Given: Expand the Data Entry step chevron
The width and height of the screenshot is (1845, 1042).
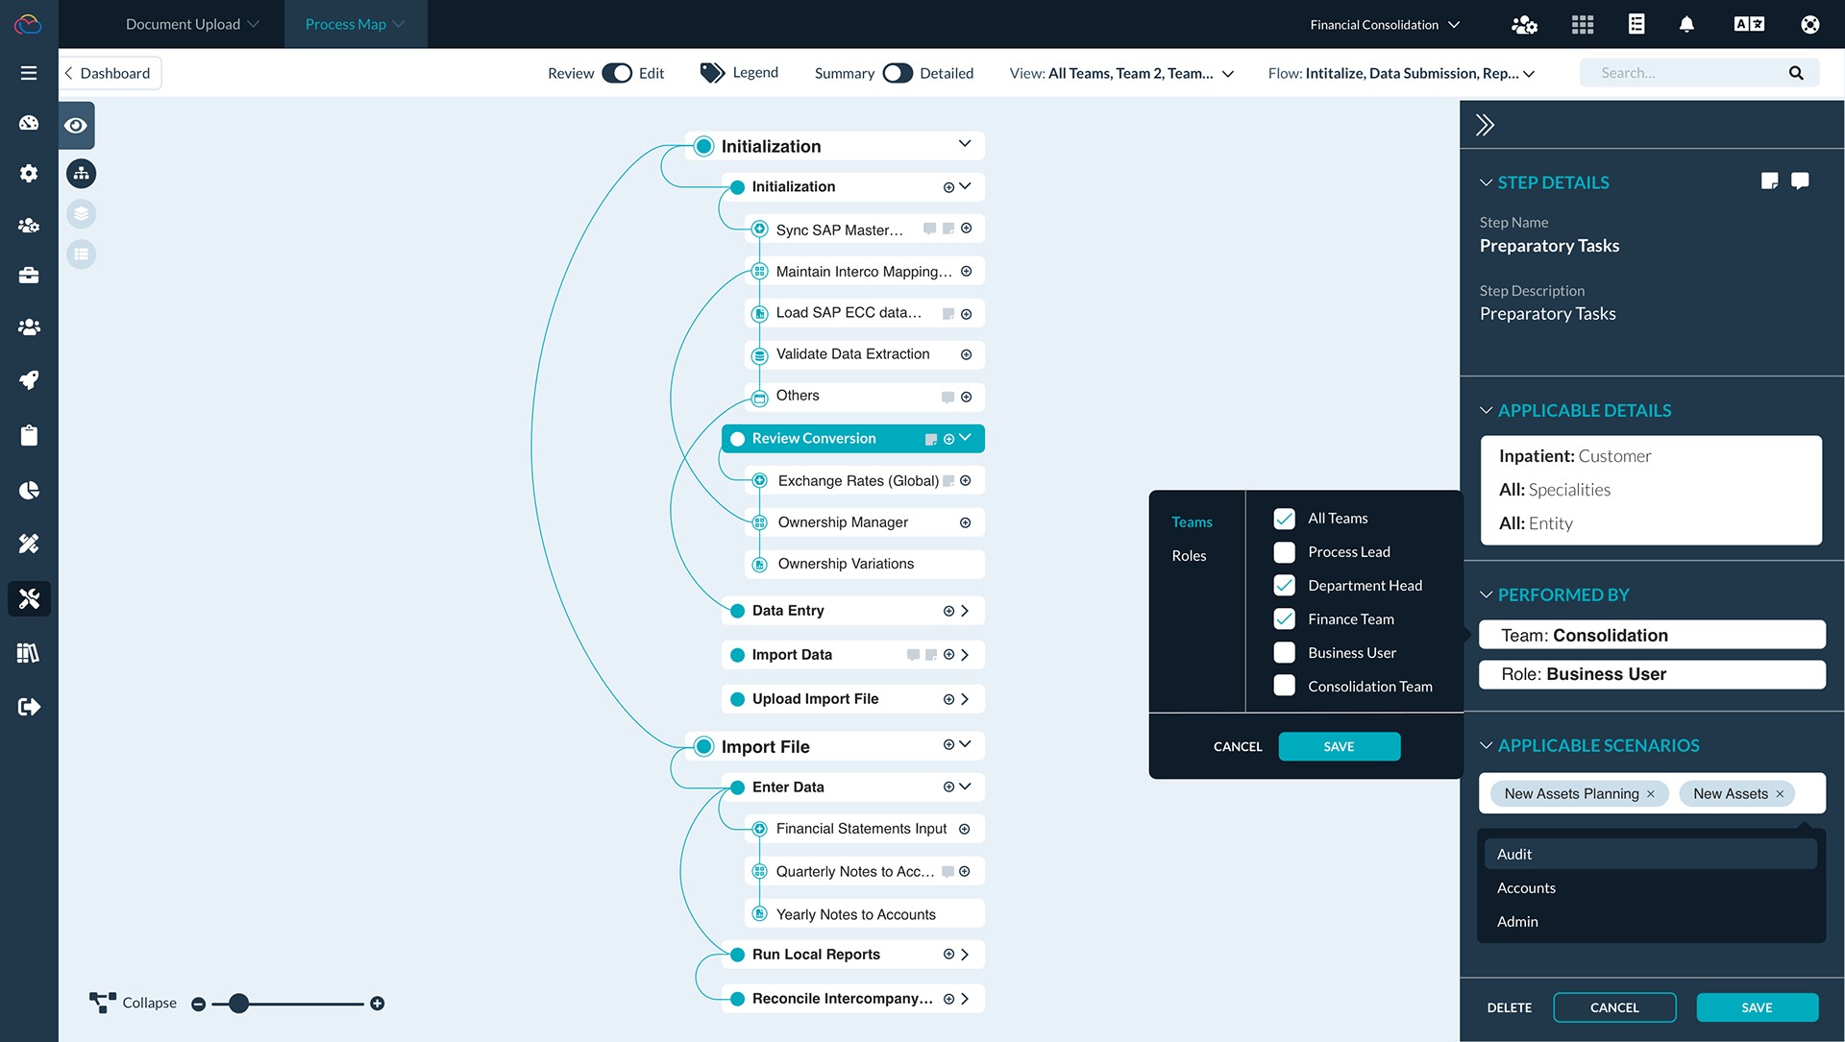Looking at the screenshot, I should pyautogui.click(x=965, y=611).
